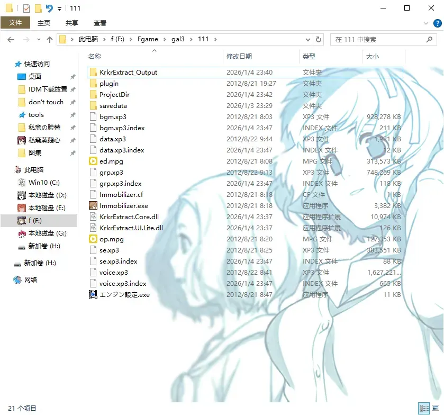Select the se.xp3.index file name
Screen dimensions: 444x415
point(119,261)
